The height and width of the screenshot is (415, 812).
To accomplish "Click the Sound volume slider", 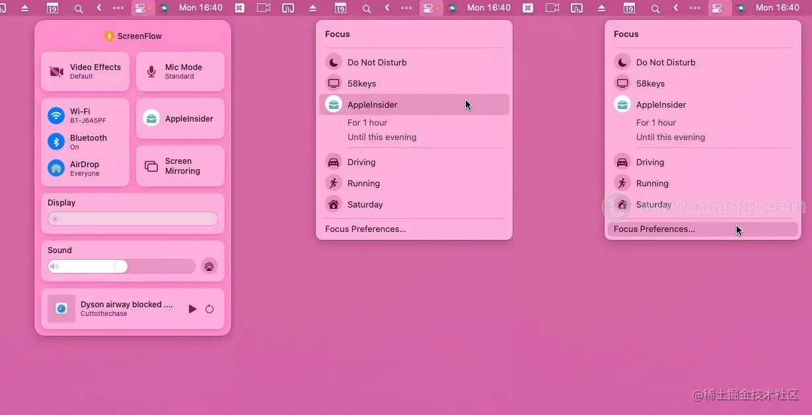I will coord(122,266).
